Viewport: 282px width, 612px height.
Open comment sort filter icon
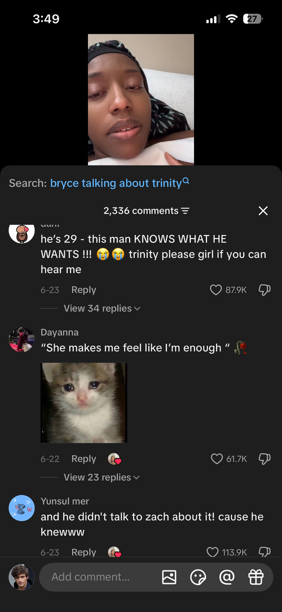[x=186, y=211]
